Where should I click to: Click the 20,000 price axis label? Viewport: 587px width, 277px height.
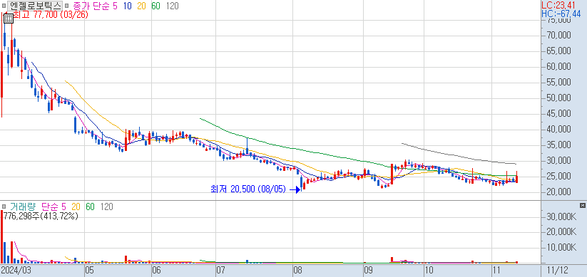click(x=559, y=192)
